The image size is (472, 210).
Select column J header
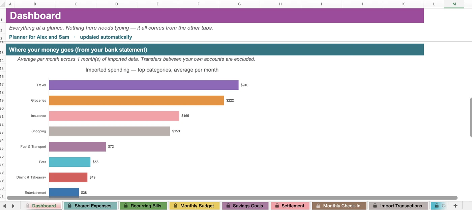tap(362, 4)
